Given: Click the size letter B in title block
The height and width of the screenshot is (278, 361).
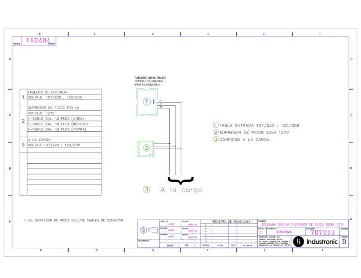Looking at the screenshot, I should pos(344,242).
